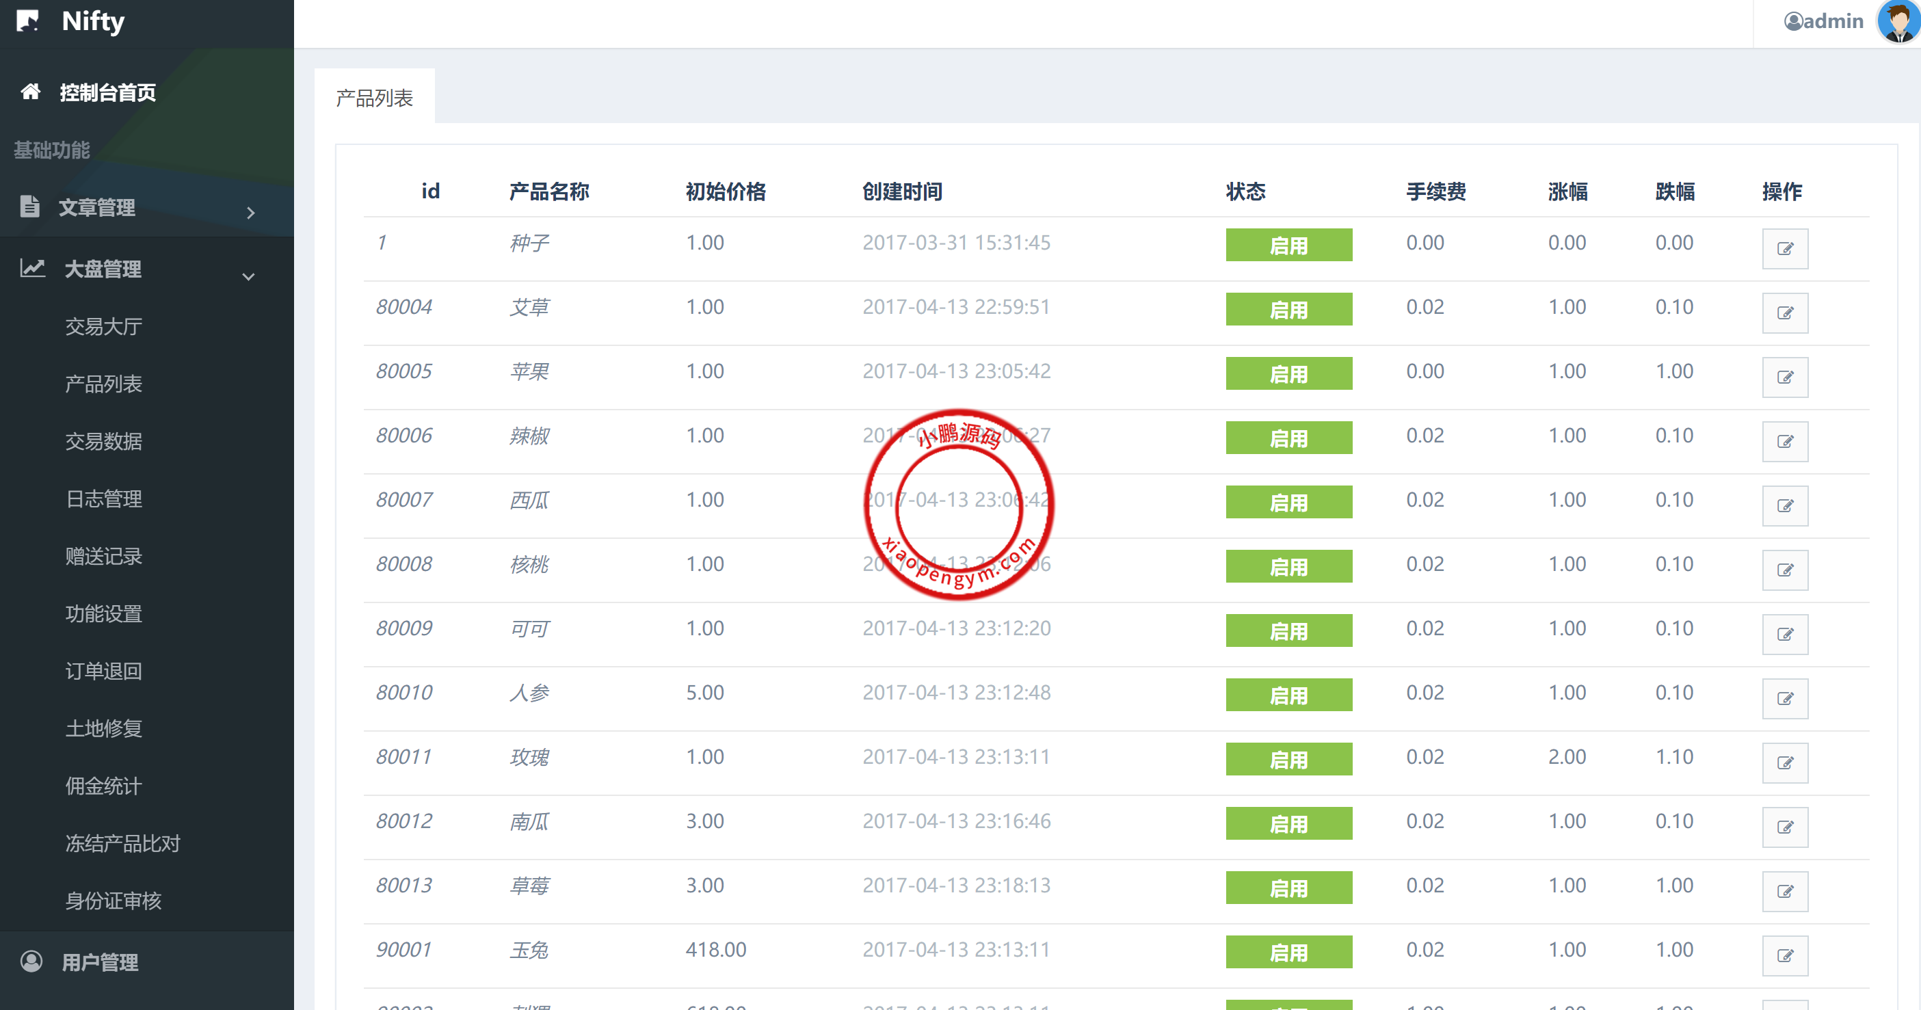The height and width of the screenshot is (1010, 1921).
Task: Open 交易大厅 in the sidebar
Action: [x=104, y=326]
